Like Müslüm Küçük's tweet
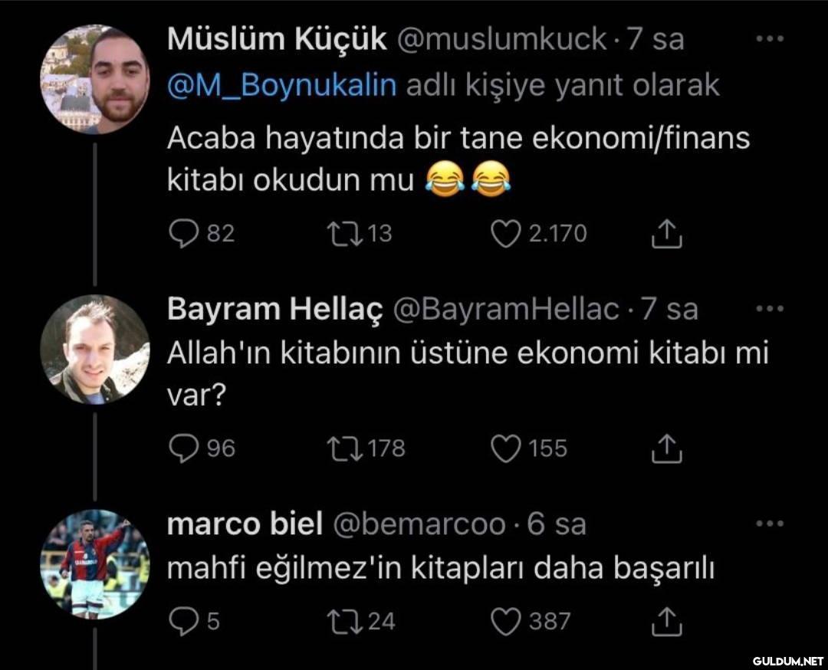828x670 pixels. [x=505, y=234]
